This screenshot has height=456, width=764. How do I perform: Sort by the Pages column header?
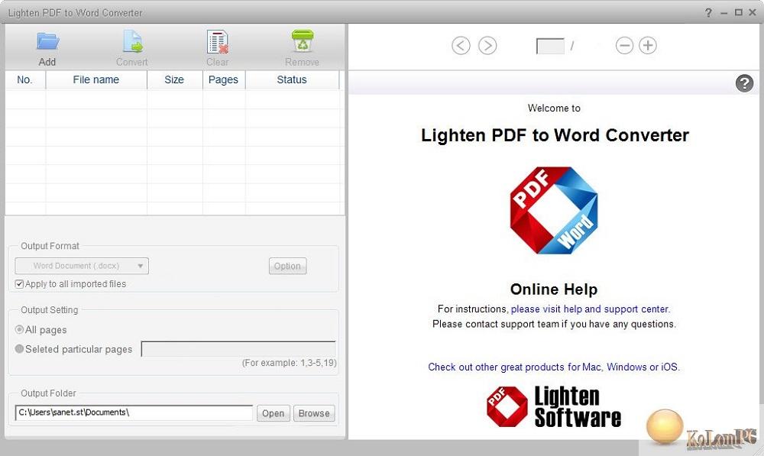click(x=224, y=80)
